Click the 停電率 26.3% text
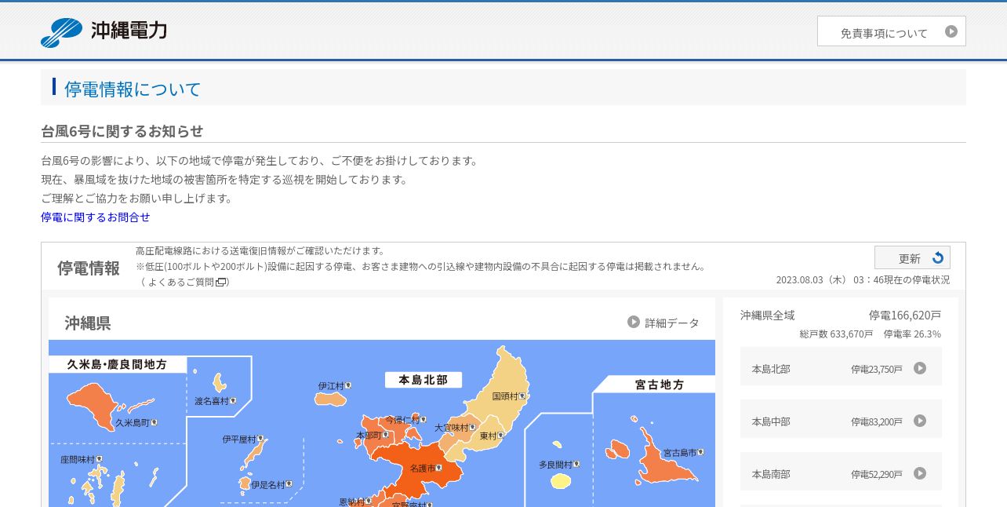 pyautogui.click(x=912, y=334)
